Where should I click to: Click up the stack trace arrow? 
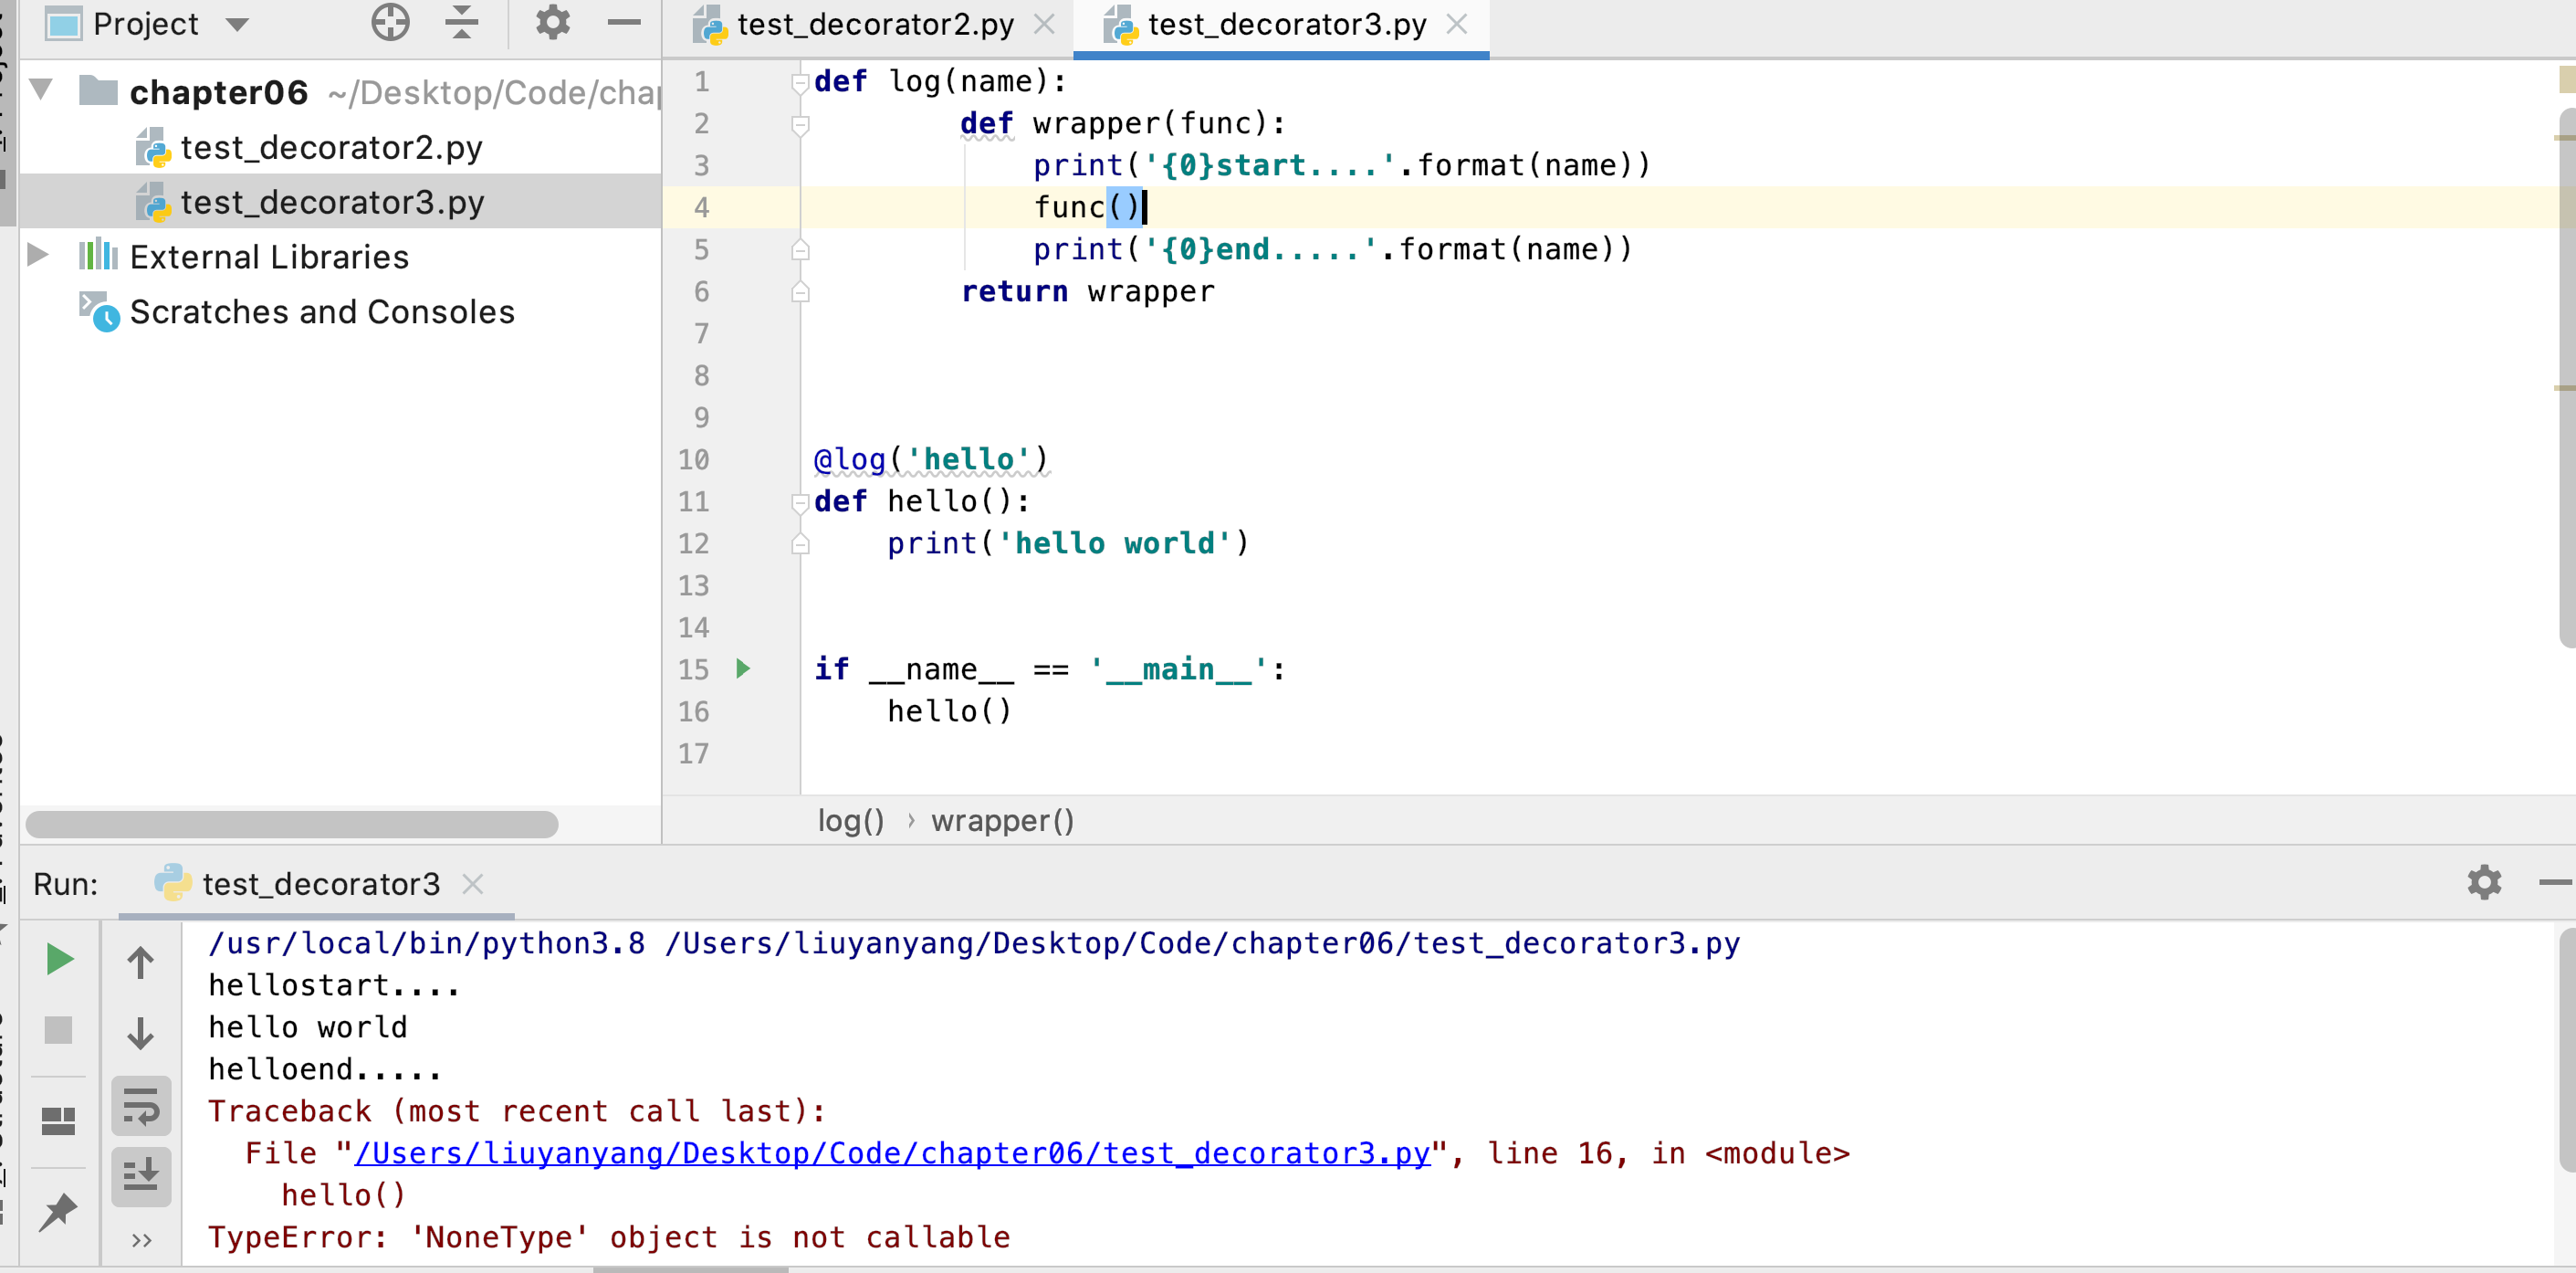pos(141,962)
